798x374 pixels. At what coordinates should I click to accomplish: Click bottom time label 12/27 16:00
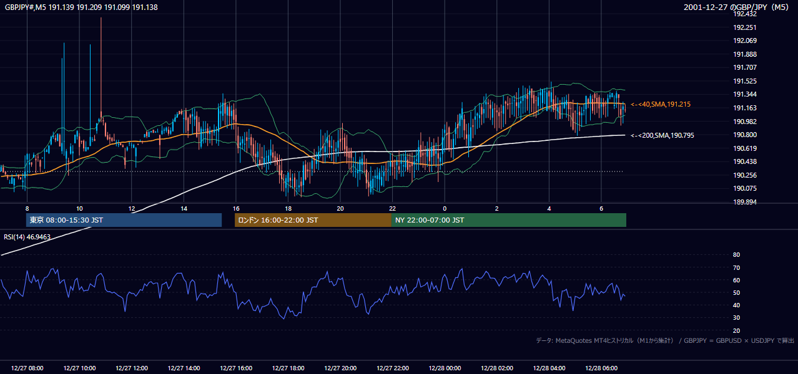coord(236,368)
